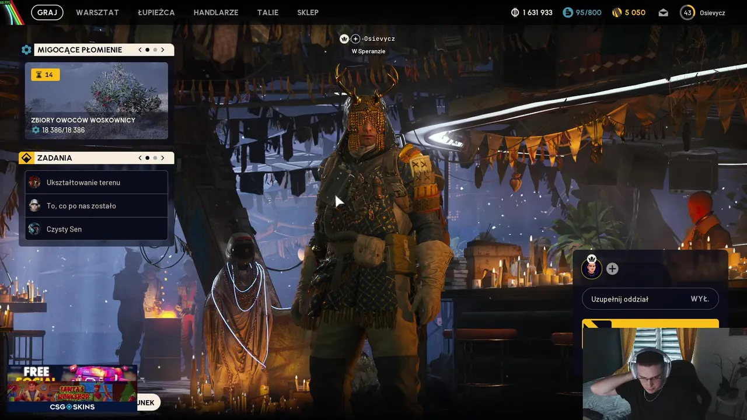Click the Osievycz username in the top bar
The height and width of the screenshot is (420, 747).
tap(713, 13)
